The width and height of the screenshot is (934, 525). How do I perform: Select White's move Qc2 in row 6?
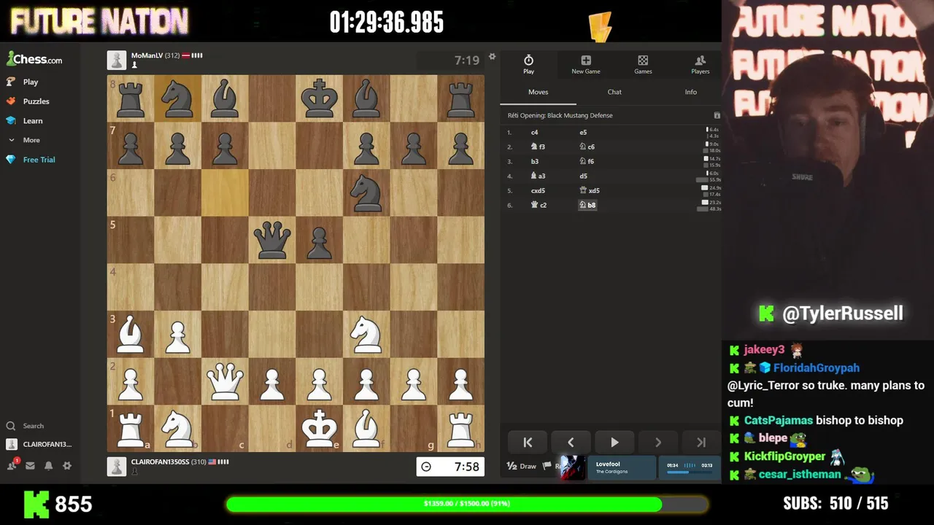pos(538,206)
